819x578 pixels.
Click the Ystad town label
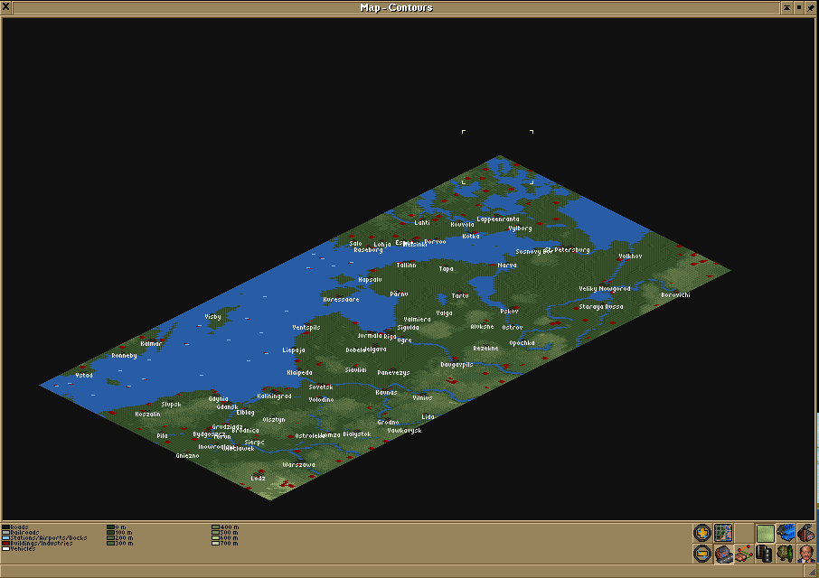pos(84,376)
